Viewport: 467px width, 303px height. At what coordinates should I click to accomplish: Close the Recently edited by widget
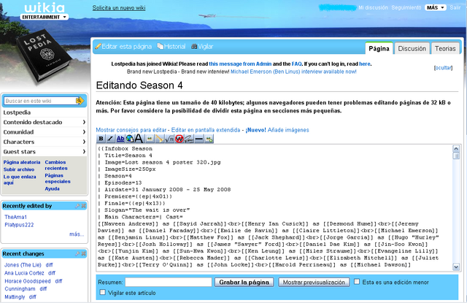[84, 206]
